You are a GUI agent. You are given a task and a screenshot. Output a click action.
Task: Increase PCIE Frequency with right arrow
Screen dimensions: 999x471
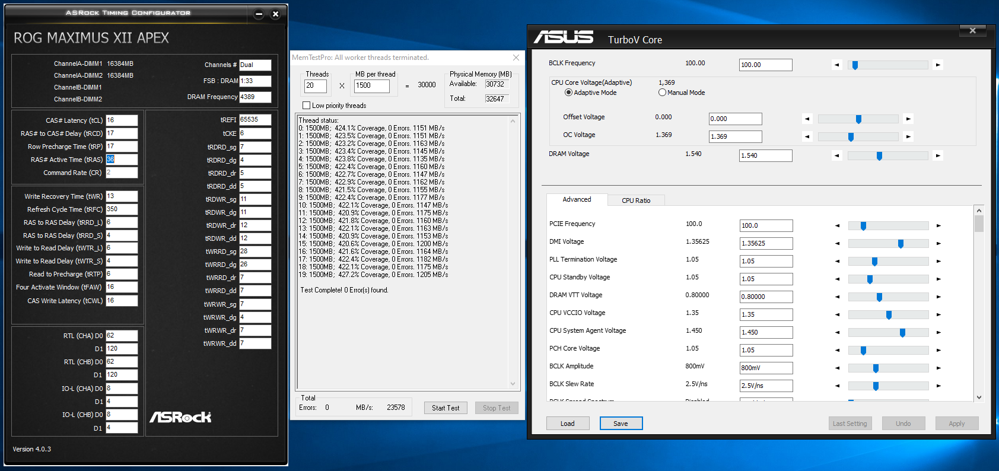point(938,225)
